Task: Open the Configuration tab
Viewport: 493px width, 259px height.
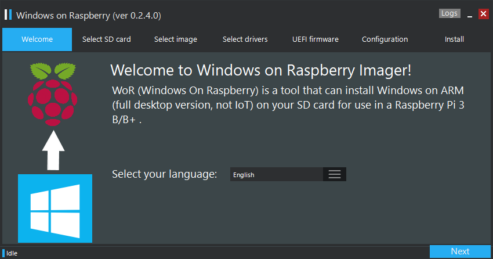Action: (x=385, y=39)
